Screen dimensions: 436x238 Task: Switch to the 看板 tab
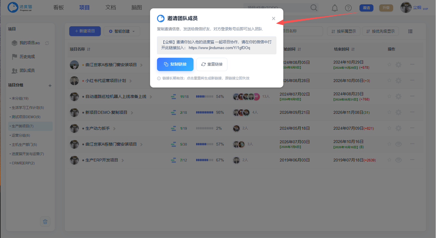tap(59, 8)
